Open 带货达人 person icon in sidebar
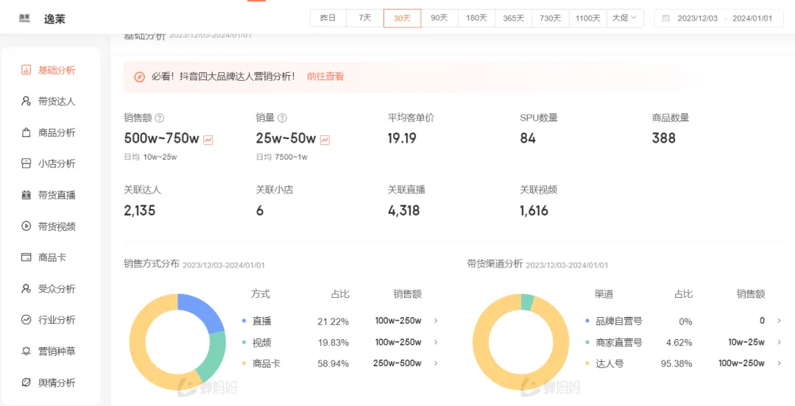The height and width of the screenshot is (406, 795). click(26, 101)
